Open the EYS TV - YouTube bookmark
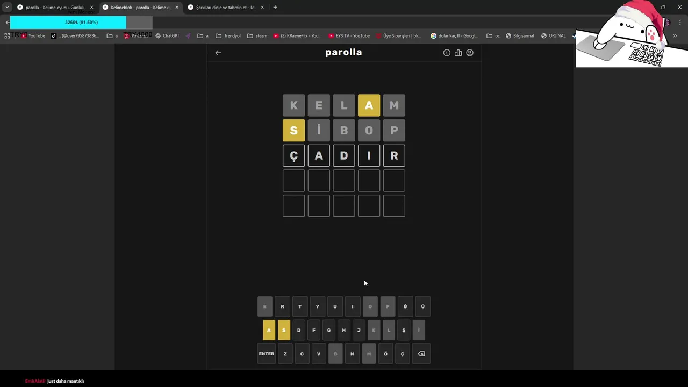This screenshot has width=688, height=387. pos(349,36)
